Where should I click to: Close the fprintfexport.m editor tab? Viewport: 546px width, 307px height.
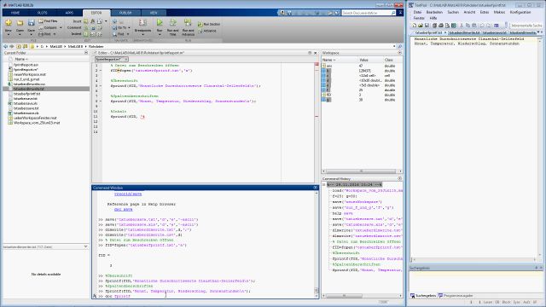pos(126,60)
